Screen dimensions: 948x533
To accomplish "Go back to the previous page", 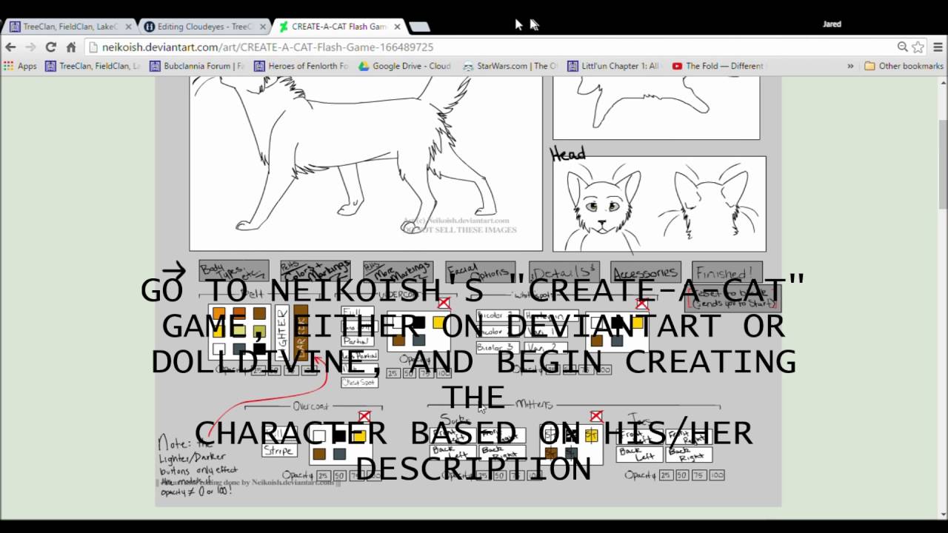I will pos(10,47).
